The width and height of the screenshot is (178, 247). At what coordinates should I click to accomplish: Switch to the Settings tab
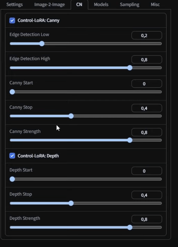pyautogui.click(x=14, y=4)
